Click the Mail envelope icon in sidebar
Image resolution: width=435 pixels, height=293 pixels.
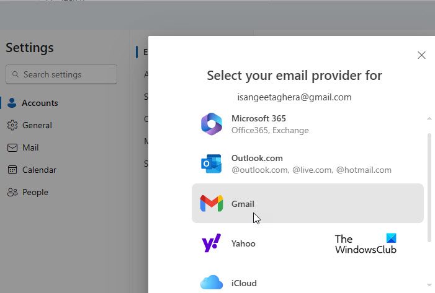coord(12,147)
